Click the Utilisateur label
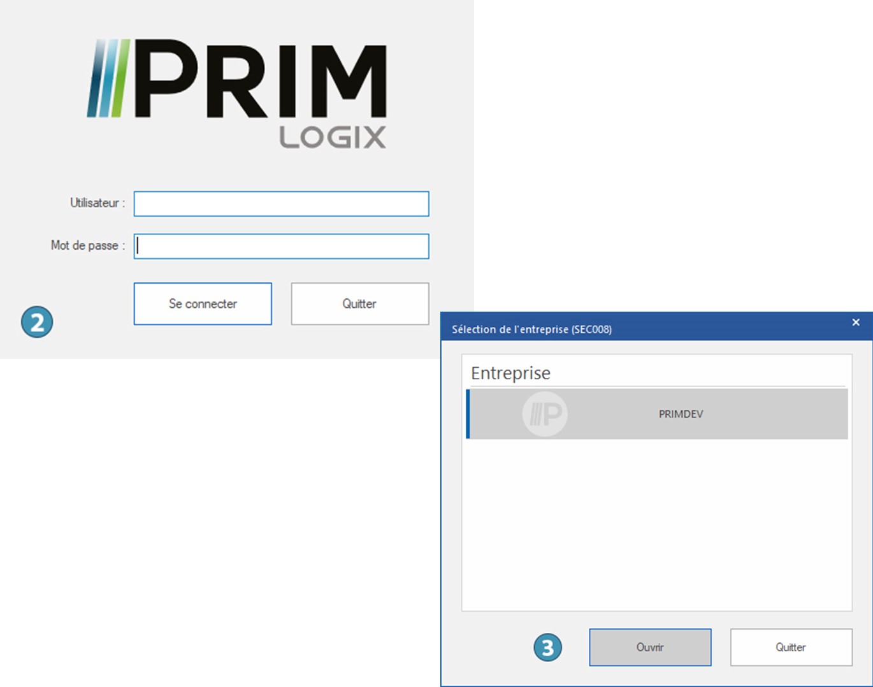873x687 pixels. tap(97, 203)
